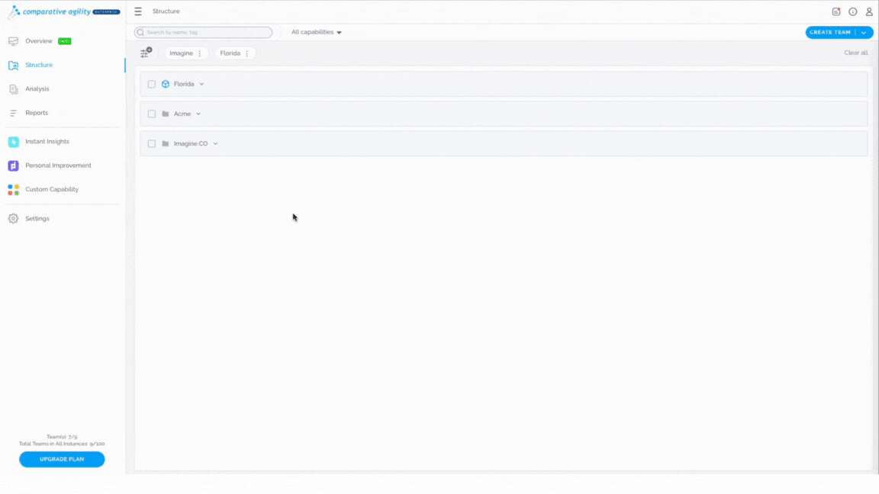879x494 pixels.
Task: Click the Overview sidebar icon
Action: [14, 41]
